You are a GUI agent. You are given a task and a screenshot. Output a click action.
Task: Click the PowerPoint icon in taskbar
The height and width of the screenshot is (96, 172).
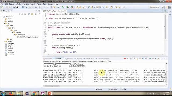point(50,93)
